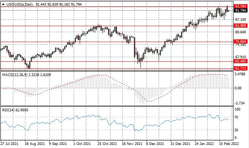This screenshot has width=249, height=148.
Task: Click the 83.909 resistance level label
Action: 241,26
